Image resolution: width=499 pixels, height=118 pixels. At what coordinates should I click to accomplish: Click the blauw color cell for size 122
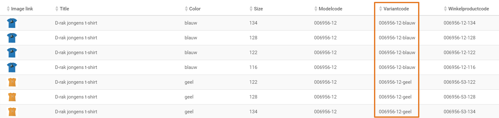(191, 53)
